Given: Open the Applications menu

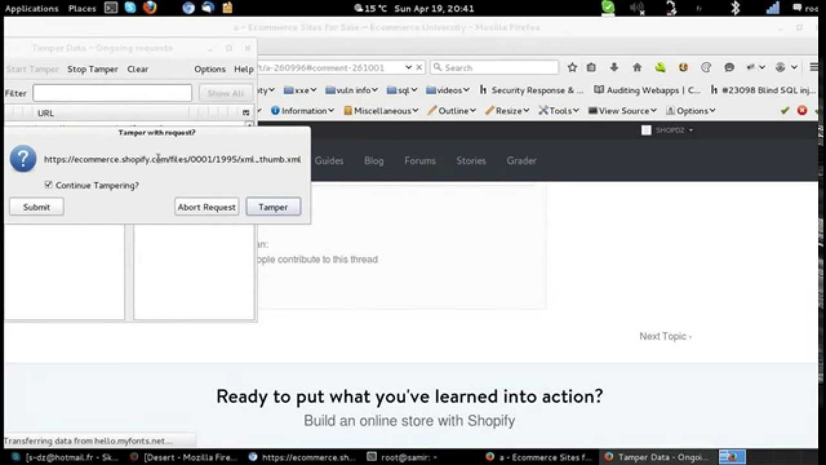Looking at the screenshot, I should coord(32,8).
